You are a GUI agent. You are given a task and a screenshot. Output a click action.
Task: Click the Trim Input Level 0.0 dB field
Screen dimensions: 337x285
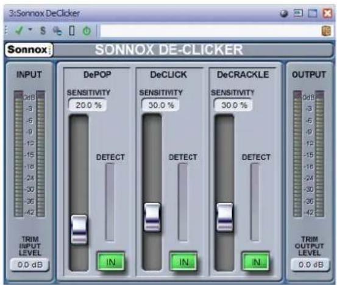(x=30, y=264)
